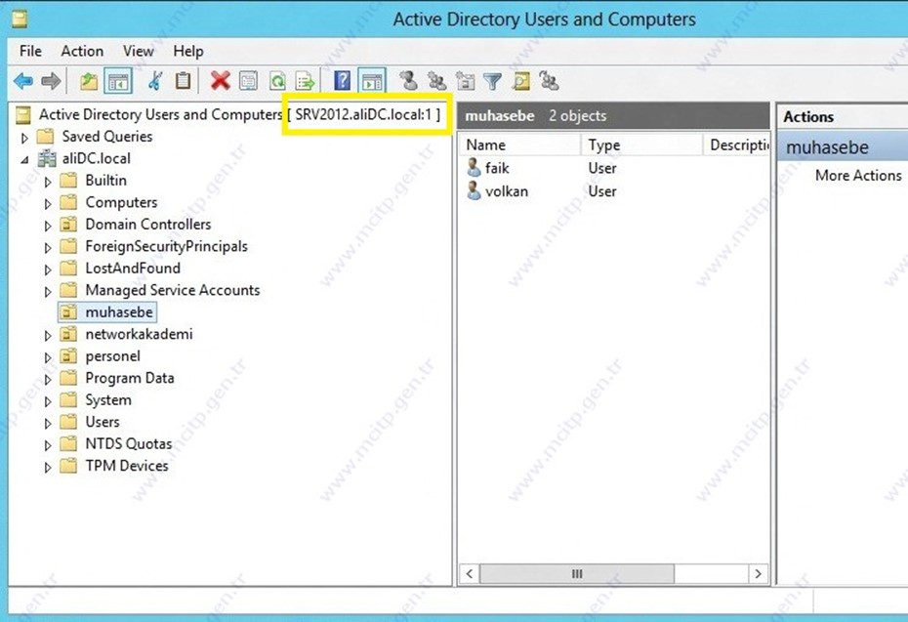Open Properties via toolbar icon
Image resolution: width=908 pixels, height=622 pixels.
[248, 81]
